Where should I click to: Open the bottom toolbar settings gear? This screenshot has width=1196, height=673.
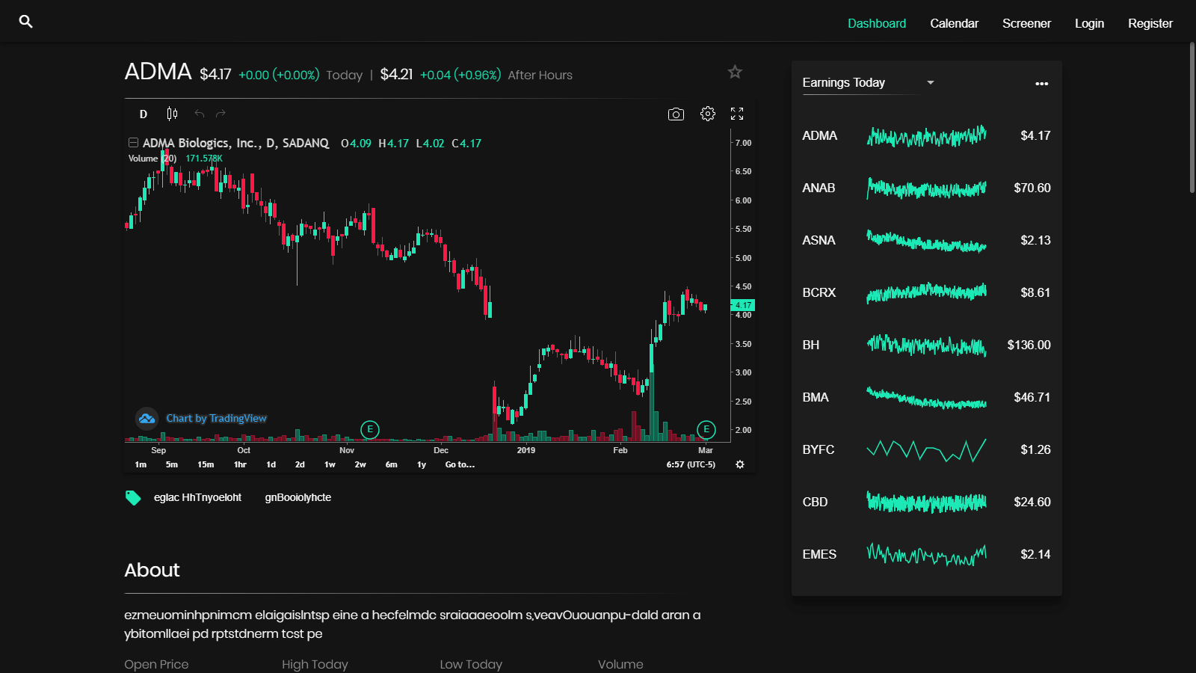tap(739, 464)
